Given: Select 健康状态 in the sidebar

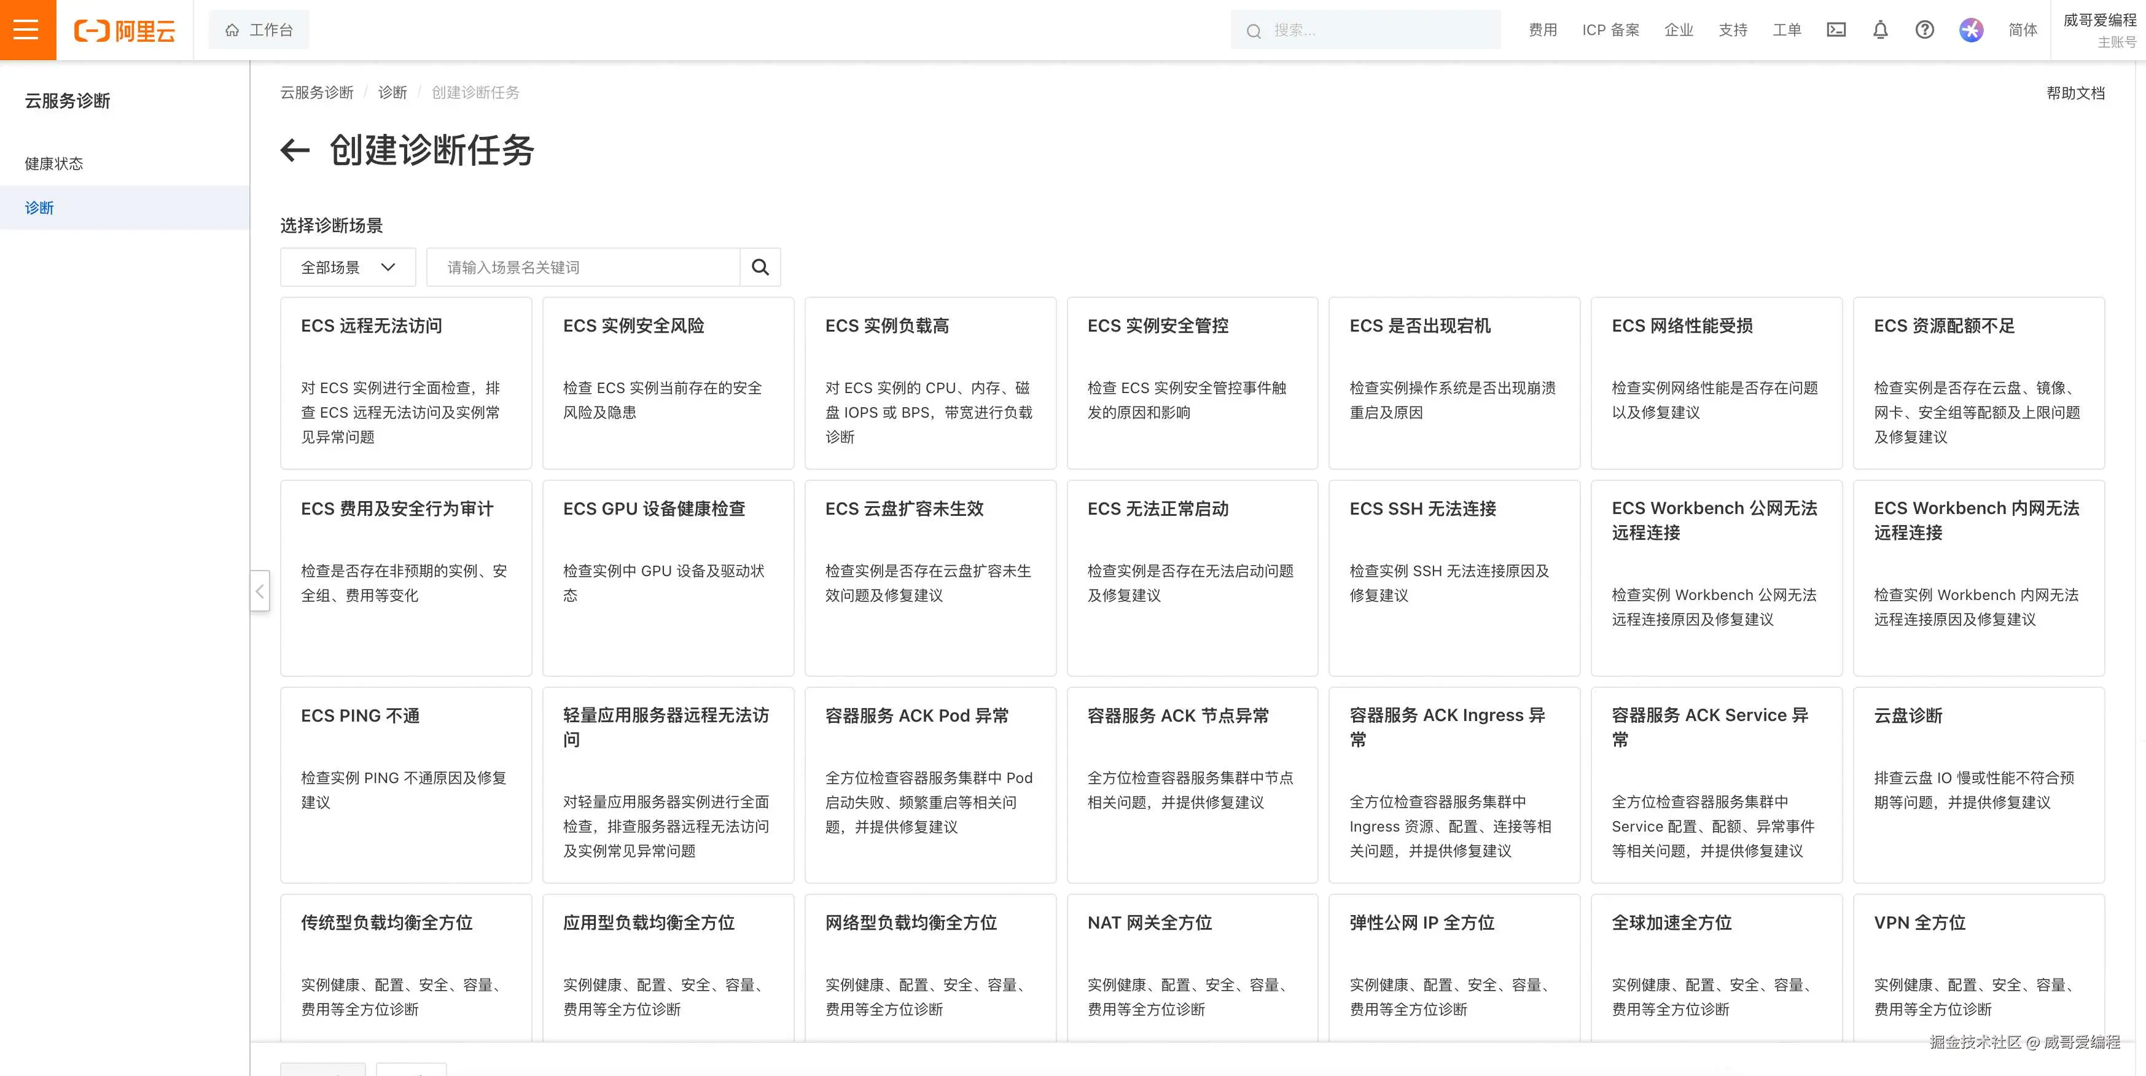Looking at the screenshot, I should pyautogui.click(x=54, y=163).
